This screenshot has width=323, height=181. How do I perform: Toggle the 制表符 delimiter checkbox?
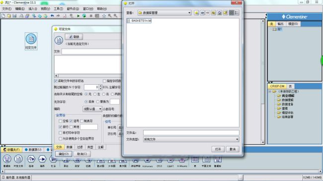tap(82, 121)
